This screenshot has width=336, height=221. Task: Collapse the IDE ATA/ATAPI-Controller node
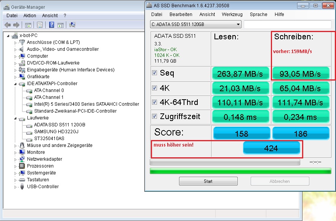point(15,84)
